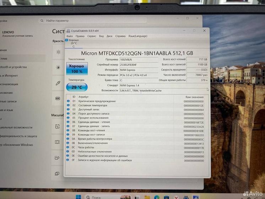The height and width of the screenshot is (199, 265).
Task: Open Microsoft Store from the taskbar
Action: click(167, 197)
